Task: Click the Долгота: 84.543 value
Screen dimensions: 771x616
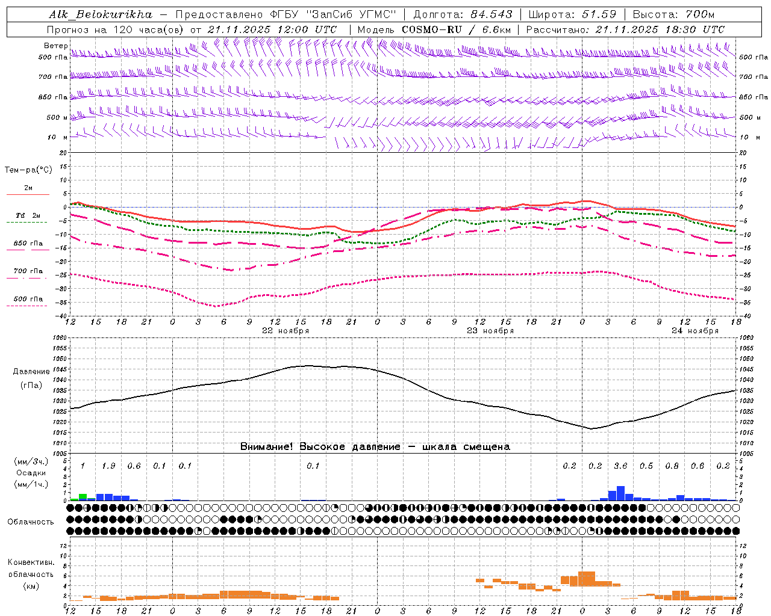Action: pyautogui.click(x=463, y=14)
